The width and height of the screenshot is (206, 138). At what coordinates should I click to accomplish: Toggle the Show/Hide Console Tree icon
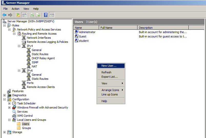[24, 15]
